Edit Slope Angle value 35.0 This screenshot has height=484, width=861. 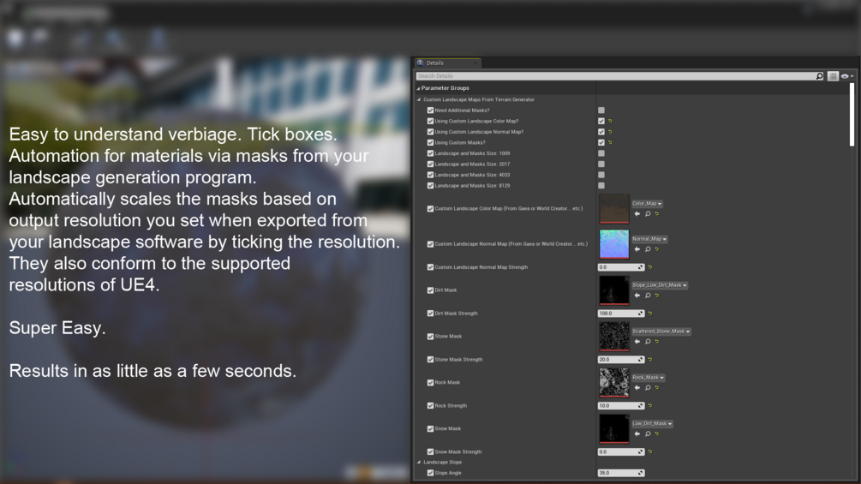click(620, 473)
